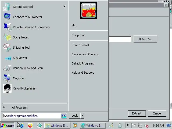172x129 pixels.
Task: Click the Getting Started icon
Action: tap(7, 7)
